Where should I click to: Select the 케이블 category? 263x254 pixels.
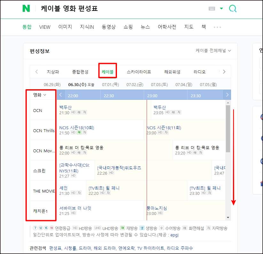(x=107, y=72)
